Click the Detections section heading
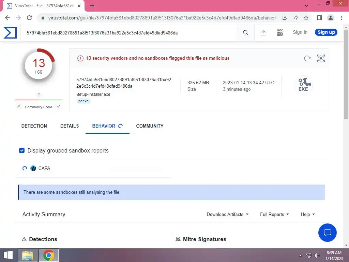Viewport: 349px width, 262px height. point(43,239)
